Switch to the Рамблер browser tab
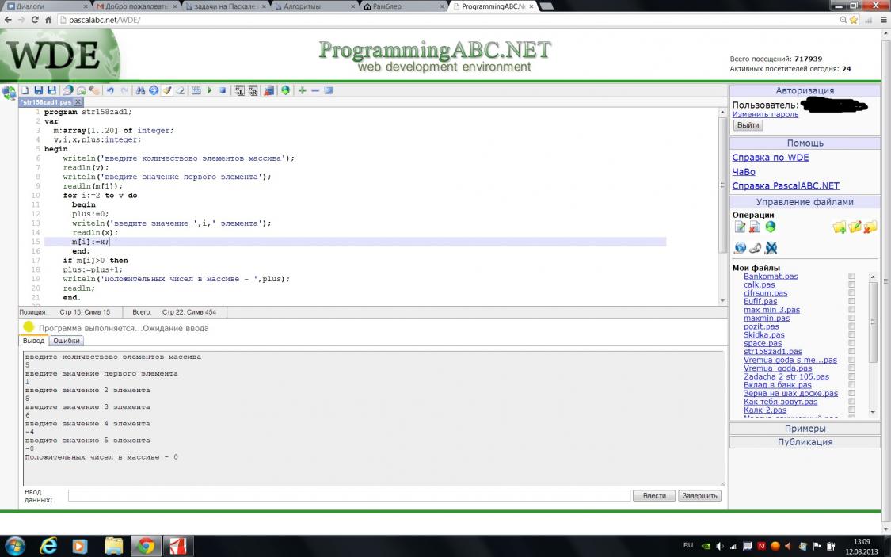 point(402,6)
